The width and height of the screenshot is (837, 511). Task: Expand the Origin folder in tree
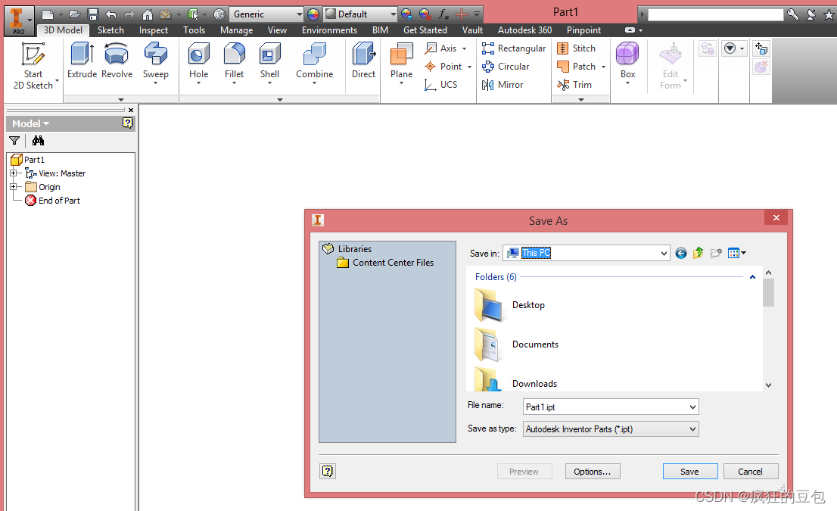pos(13,187)
